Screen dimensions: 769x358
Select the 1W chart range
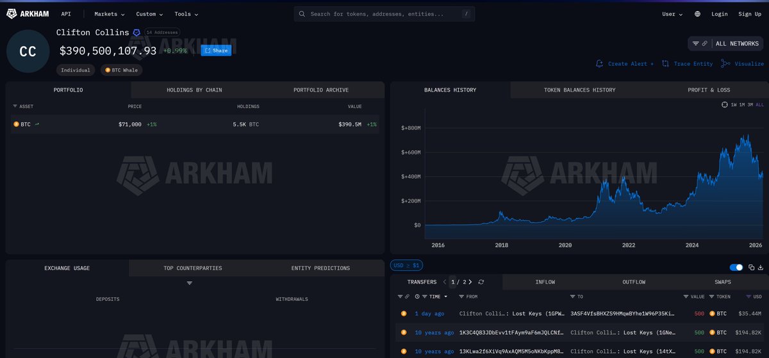[734, 104]
